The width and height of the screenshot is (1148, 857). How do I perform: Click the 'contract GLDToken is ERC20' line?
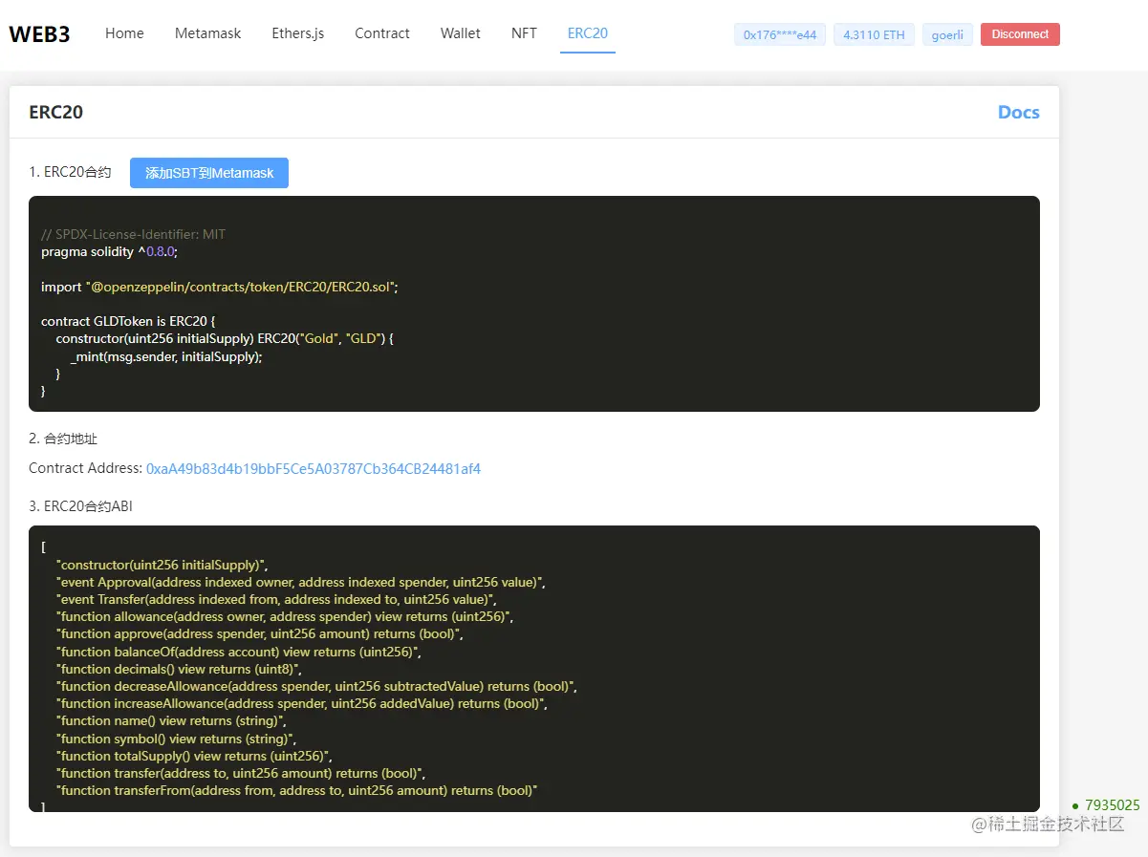[128, 321]
